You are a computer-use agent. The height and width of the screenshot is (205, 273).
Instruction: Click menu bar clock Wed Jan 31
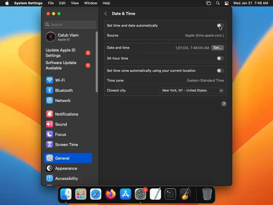[x=251, y=3]
